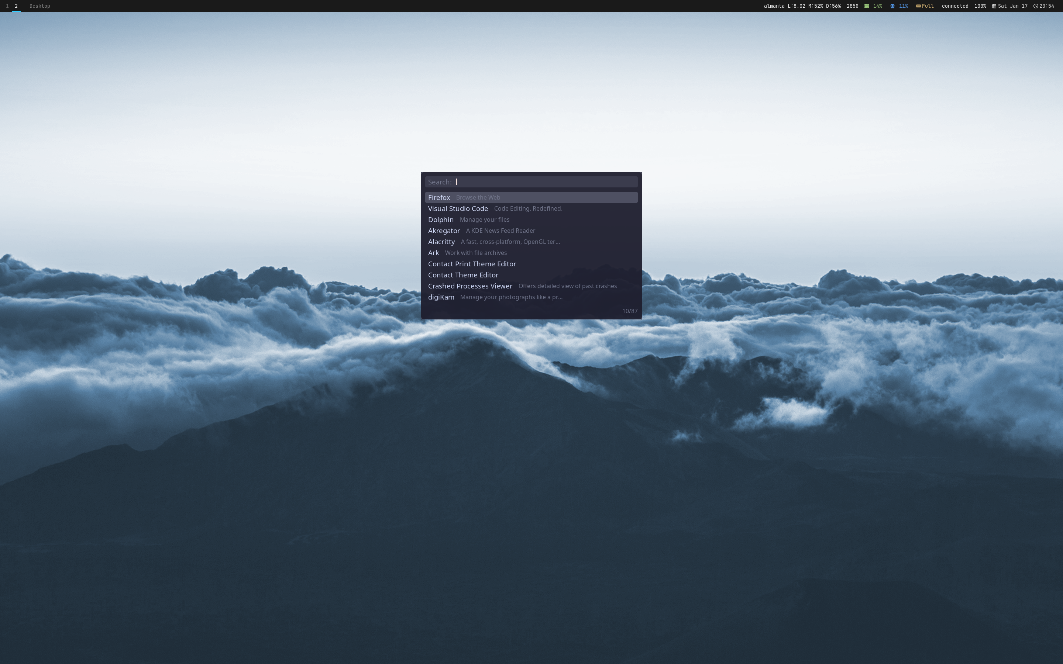The image size is (1063, 664).
Task: Open the Crashed Processes Viewer
Action: [x=470, y=286]
